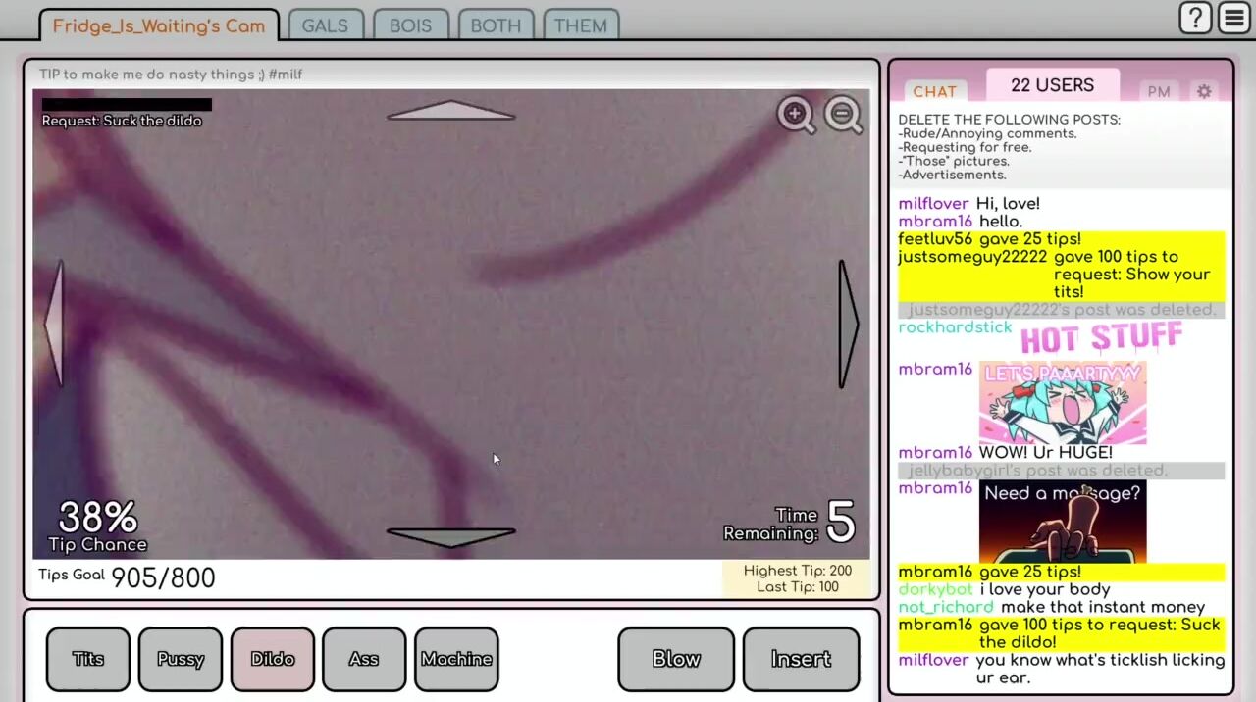1256x702 pixels.
Task: Open help via question mark icon
Action: (1195, 19)
